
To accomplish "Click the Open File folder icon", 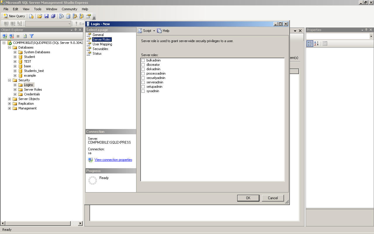I will (40, 16).
